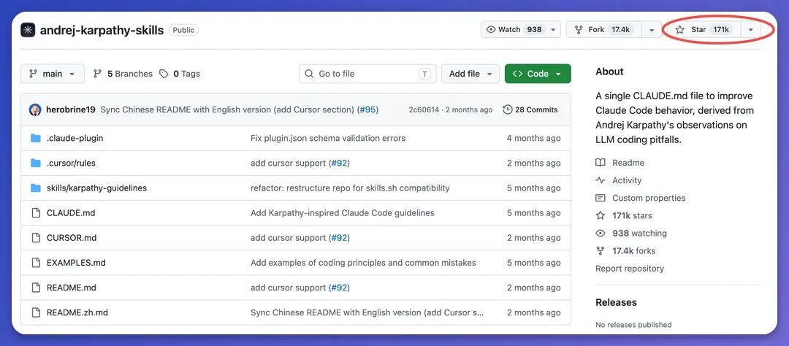
Task: Open the Activity link
Action: click(x=627, y=180)
